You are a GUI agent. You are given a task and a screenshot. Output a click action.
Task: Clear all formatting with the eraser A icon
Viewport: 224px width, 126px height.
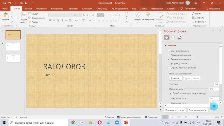coord(93,15)
